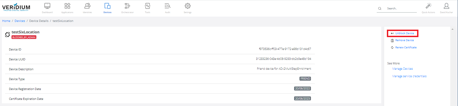Image resolution: width=458 pixels, height=106 pixels.
Task: Open the Orchestrator icon
Action: click(x=128, y=6)
